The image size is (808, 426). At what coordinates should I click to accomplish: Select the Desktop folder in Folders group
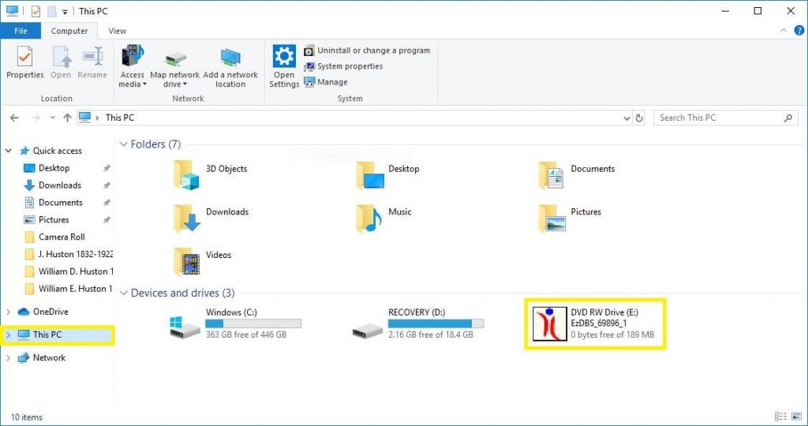(387, 175)
